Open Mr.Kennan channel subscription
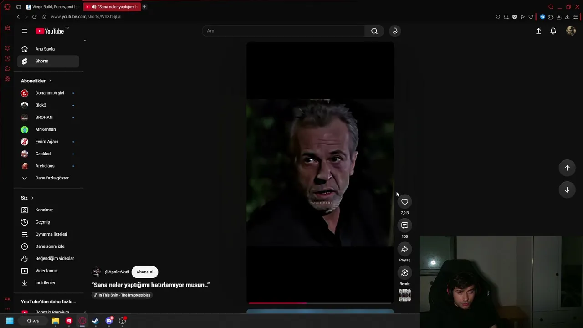 click(x=48, y=129)
